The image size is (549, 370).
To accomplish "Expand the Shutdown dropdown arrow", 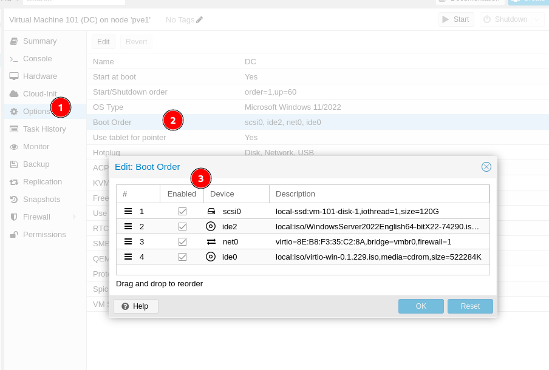I will point(537,19).
